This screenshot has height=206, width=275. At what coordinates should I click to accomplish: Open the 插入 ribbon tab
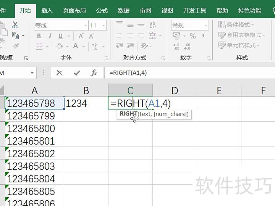(x=47, y=11)
